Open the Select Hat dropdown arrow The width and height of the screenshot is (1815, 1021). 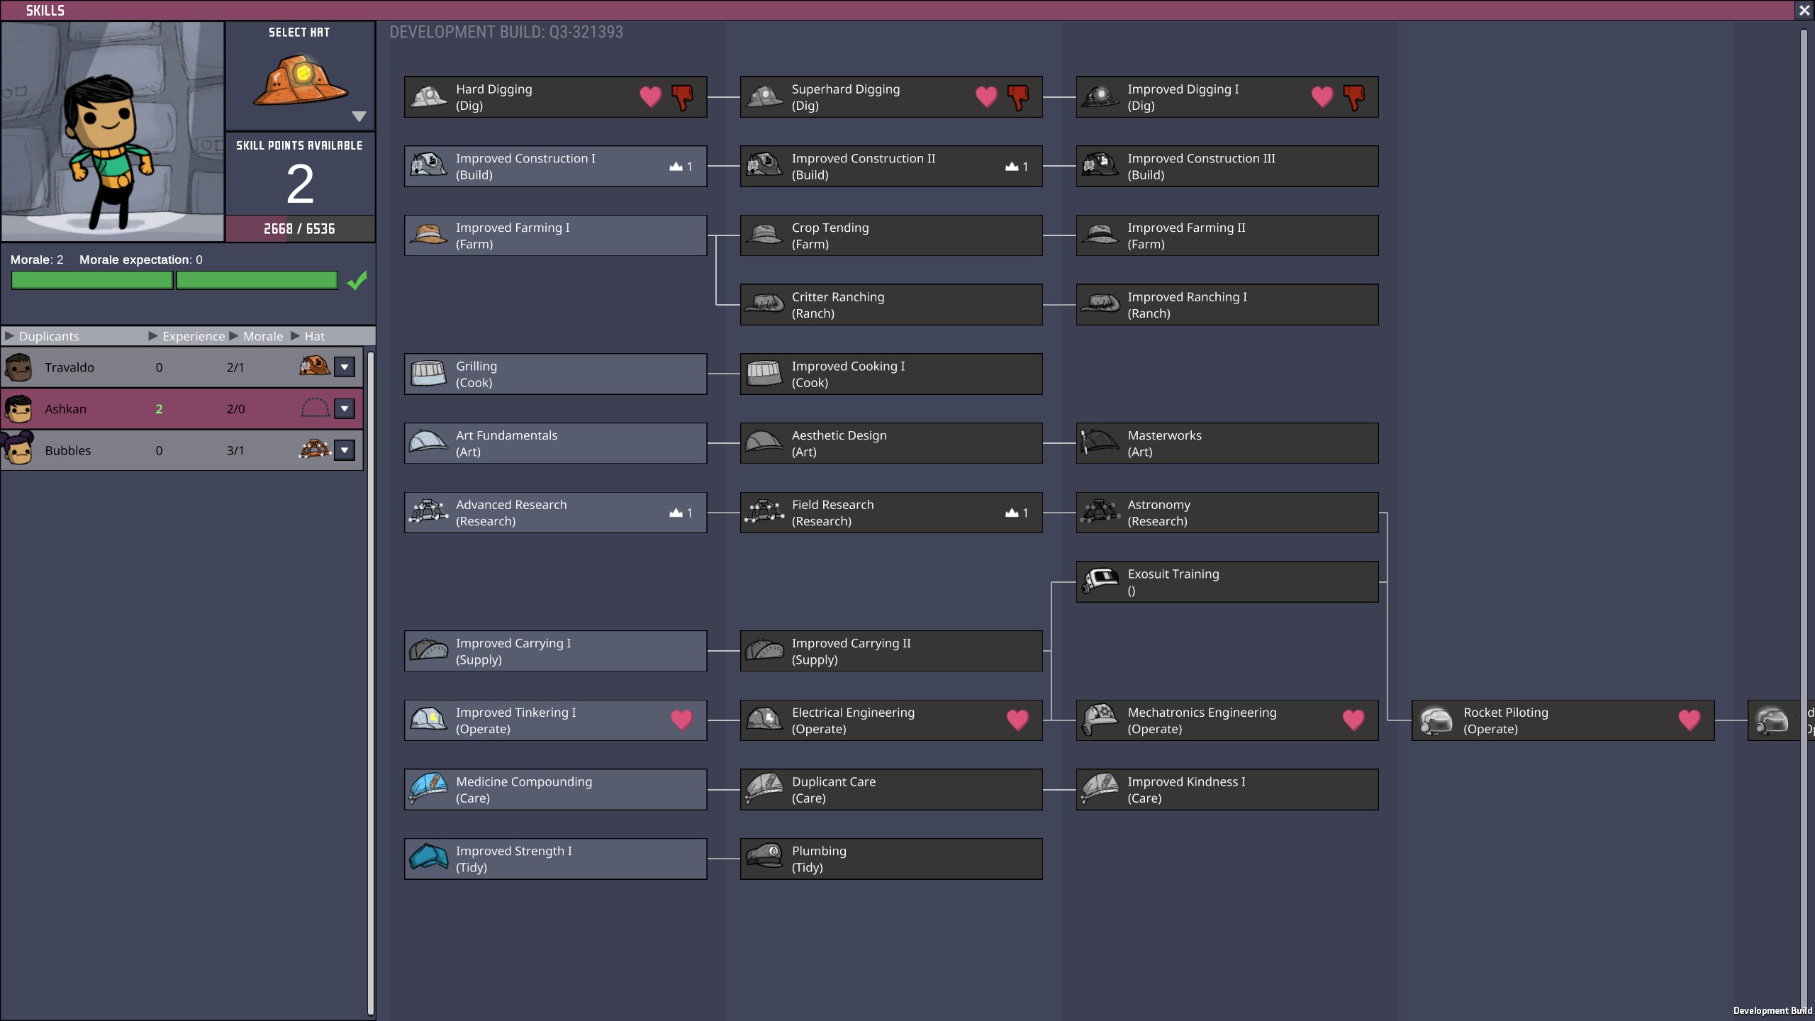click(359, 116)
